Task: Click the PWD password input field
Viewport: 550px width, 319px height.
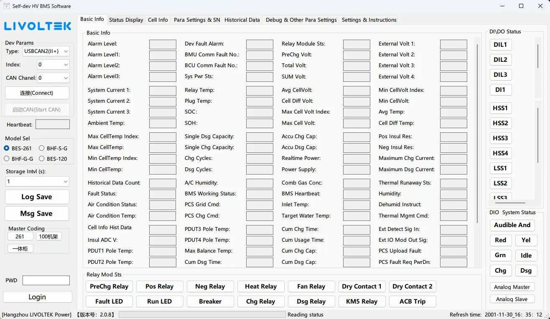Action: [x=46, y=280]
